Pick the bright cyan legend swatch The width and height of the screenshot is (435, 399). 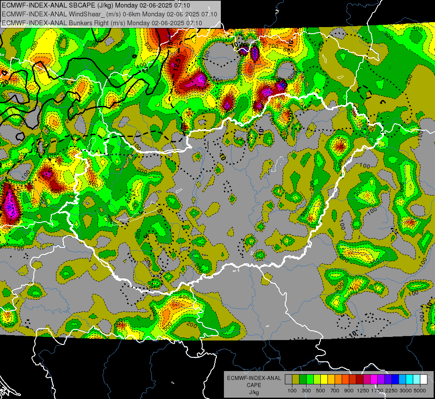point(410,379)
